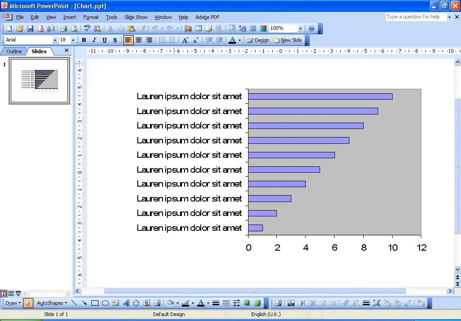Open Print Preview
This screenshot has width=461, height=321.
(74, 28)
